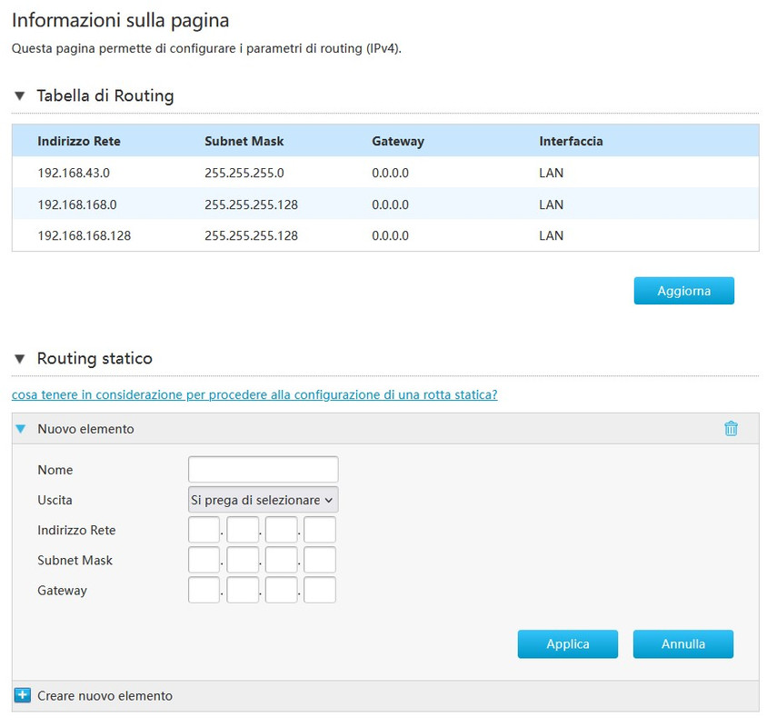Focus fourth octet of Indirizzo Rete field
767x727 pixels.
coord(320,530)
